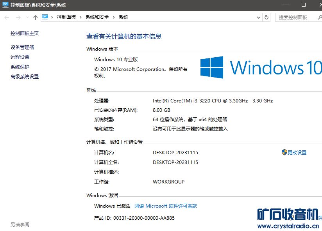The image size is (322, 231).
Task: Open 阅读 Microsoft 软件许可条款 link
Action: tap(166, 206)
